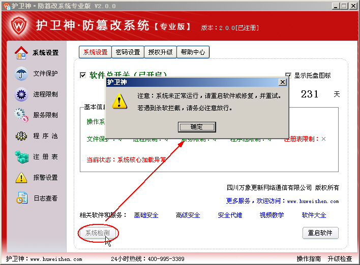The image size is (360, 265).
Task: Open the green cubes 注册表 icon
Action: [x=21, y=157]
